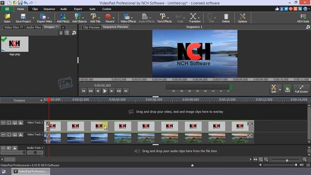Start recording with the Record icon
The image size is (311, 175).
click(x=110, y=18)
